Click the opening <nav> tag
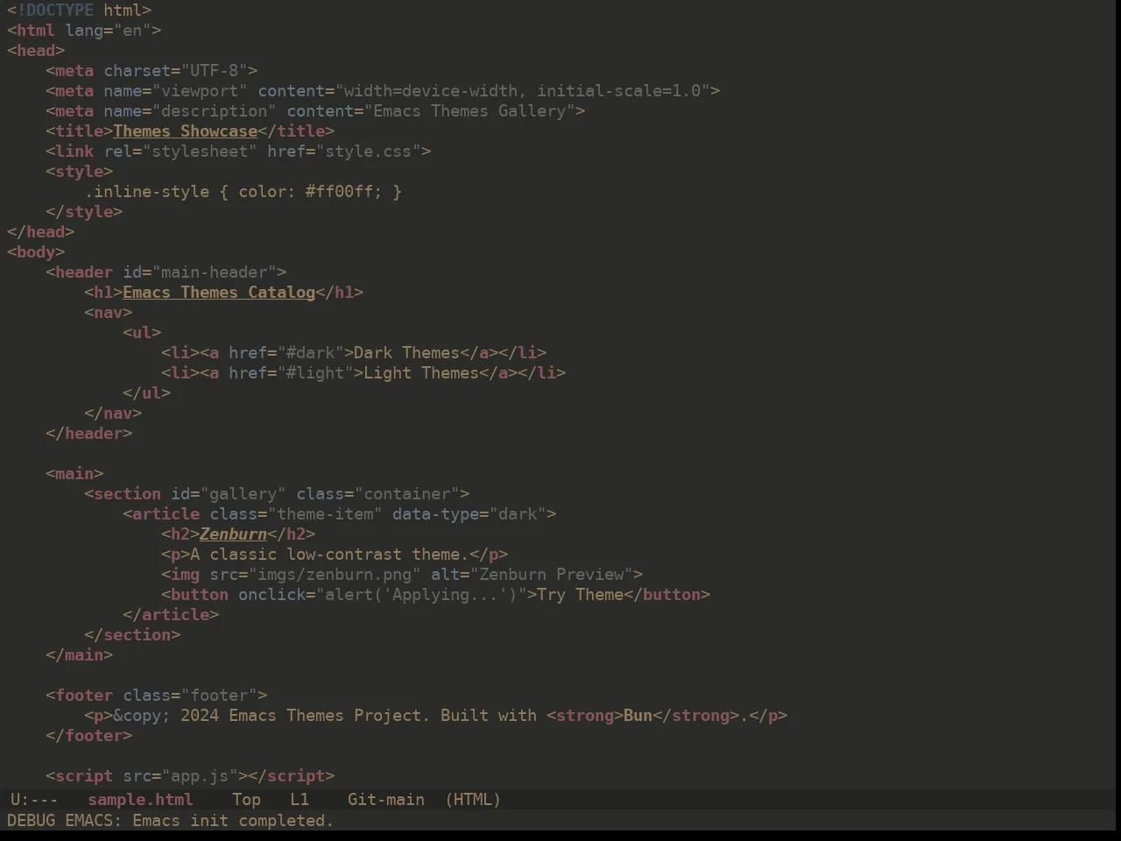 click(x=109, y=313)
